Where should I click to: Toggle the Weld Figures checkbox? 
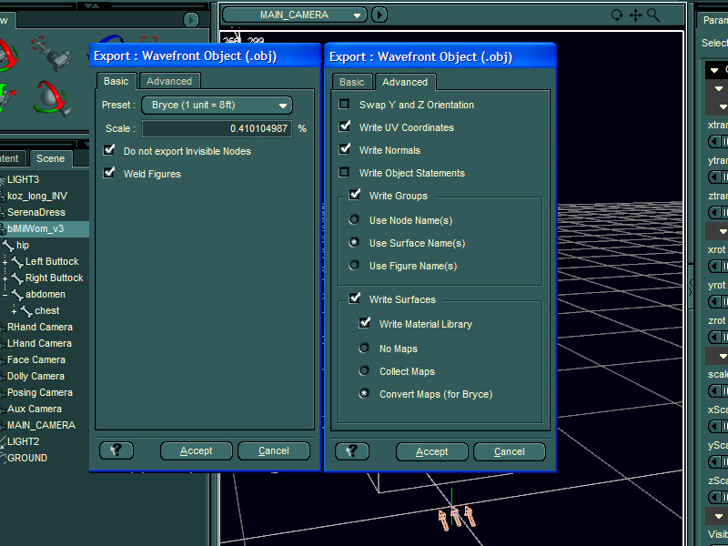pos(109,173)
